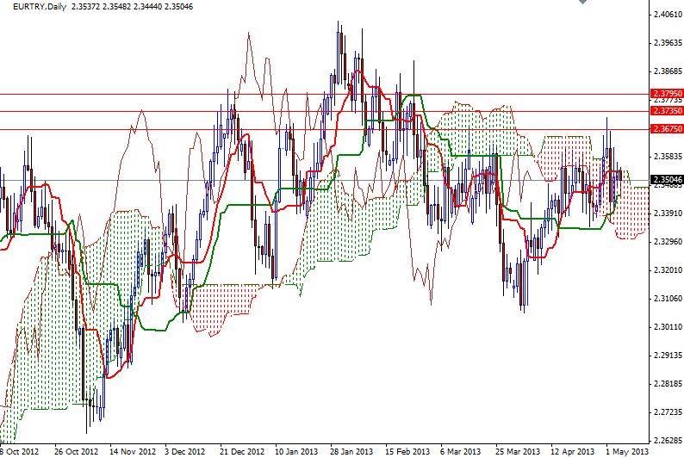The height and width of the screenshot is (458, 684).
Task: Click the 12 Apr 2013 date label
Action: click(x=572, y=451)
